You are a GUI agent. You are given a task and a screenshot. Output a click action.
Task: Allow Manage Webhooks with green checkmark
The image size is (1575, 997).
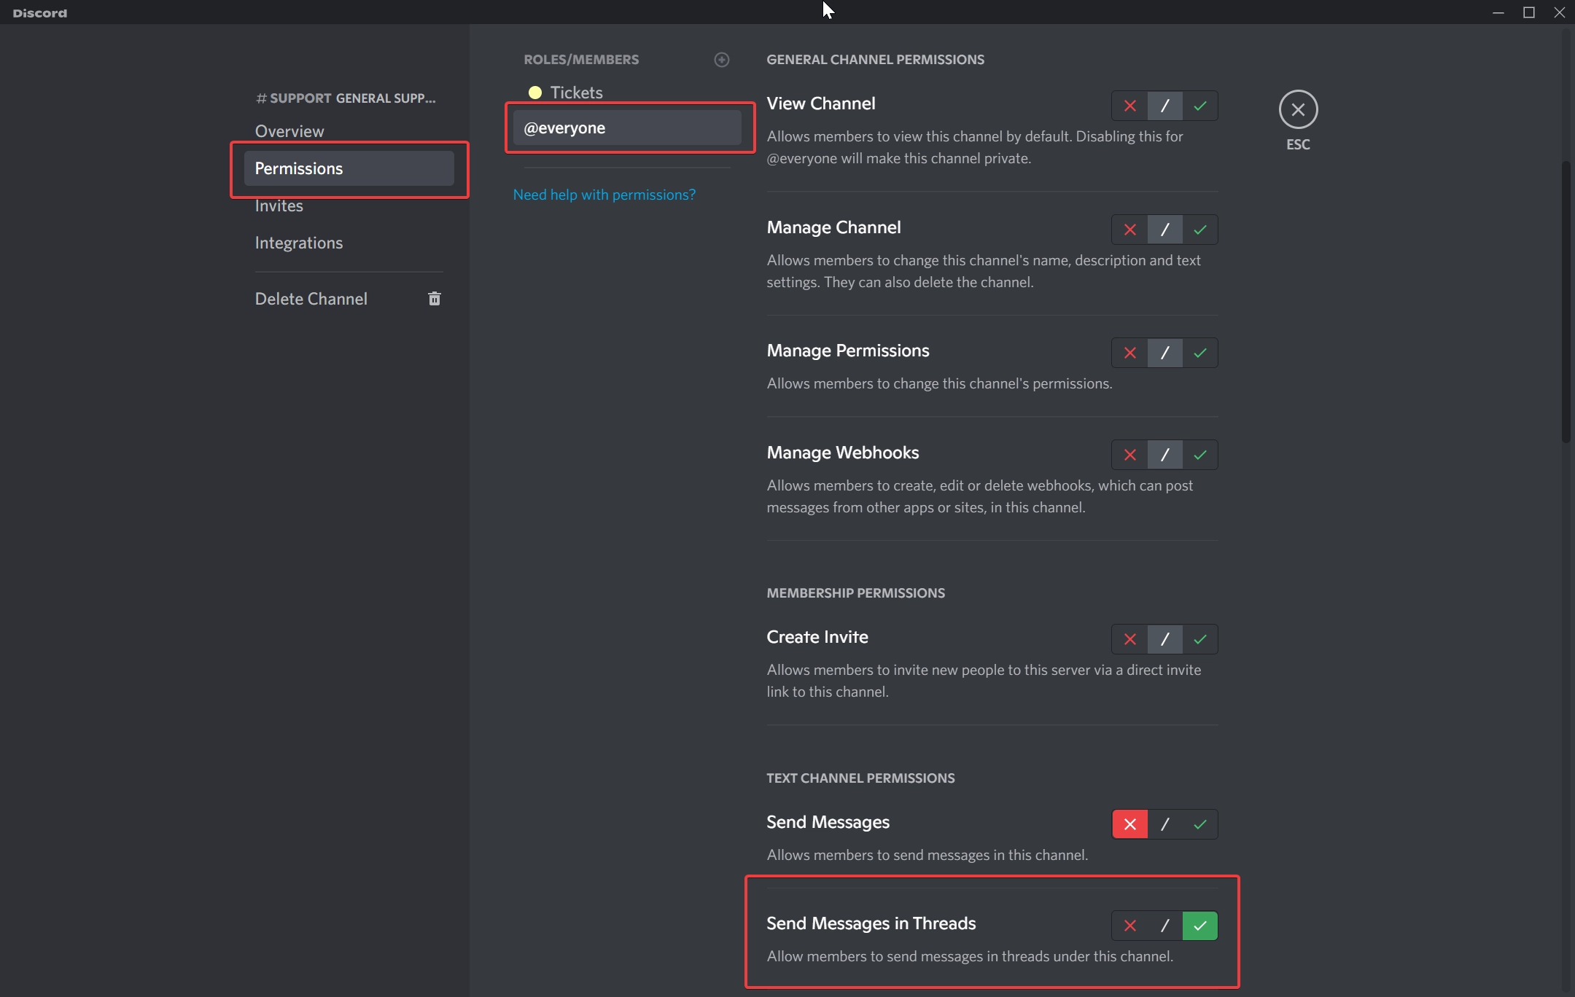[x=1199, y=455]
